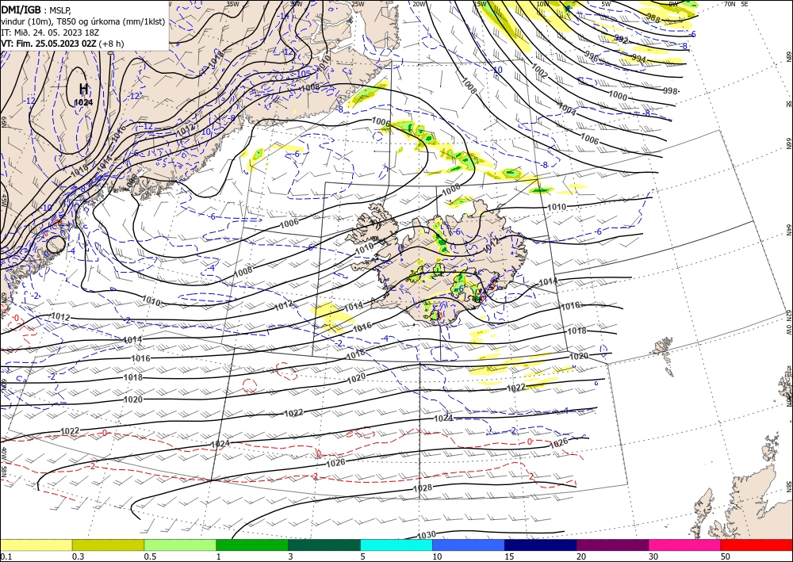Click the 20W longitude label
The height and width of the screenshot is (562, 793).
(419, 4)
